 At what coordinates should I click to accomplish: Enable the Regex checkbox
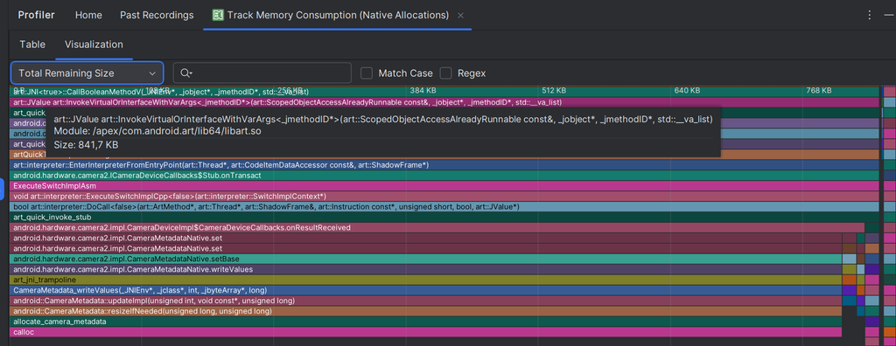445,73
